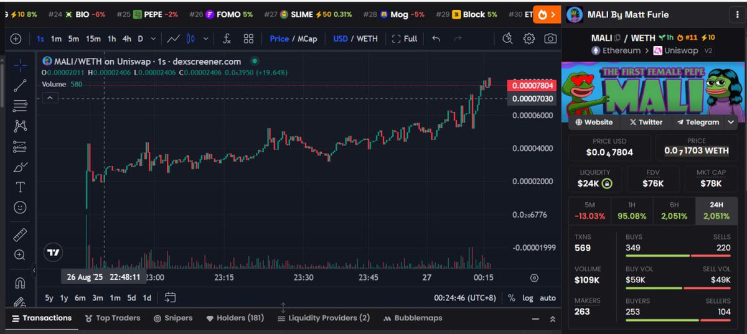Click the orange fire trending button
This screenshot has width=747, height=334.
(547, 14)
